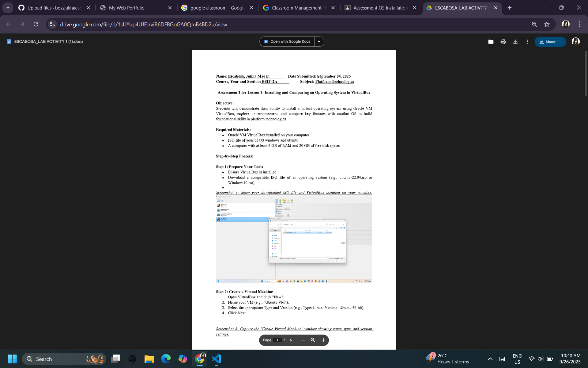
Task: Expand the Open with dropdown arrow
Action: [319, 42]
